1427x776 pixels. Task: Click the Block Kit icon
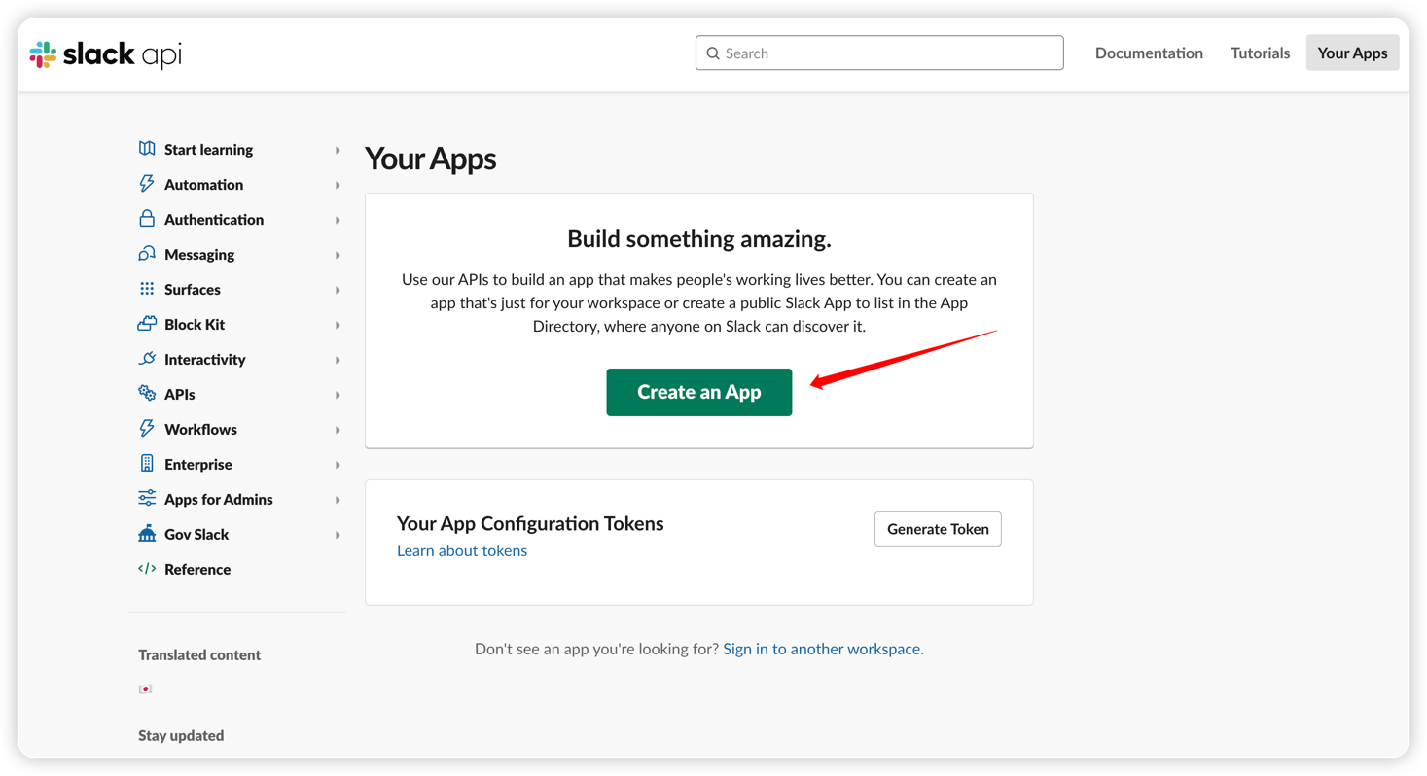[147, 324]
